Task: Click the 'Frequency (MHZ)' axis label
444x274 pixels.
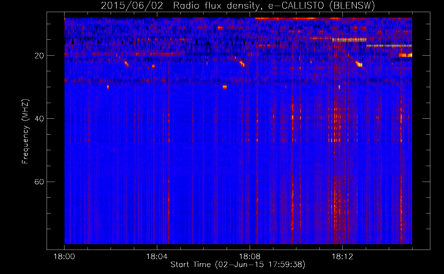Action: click(x=25, y=132)
